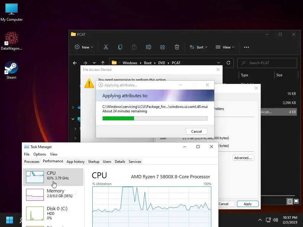Cancel the Applying attributes operation
The image size is (303, 227).
[x=196, y=132]
